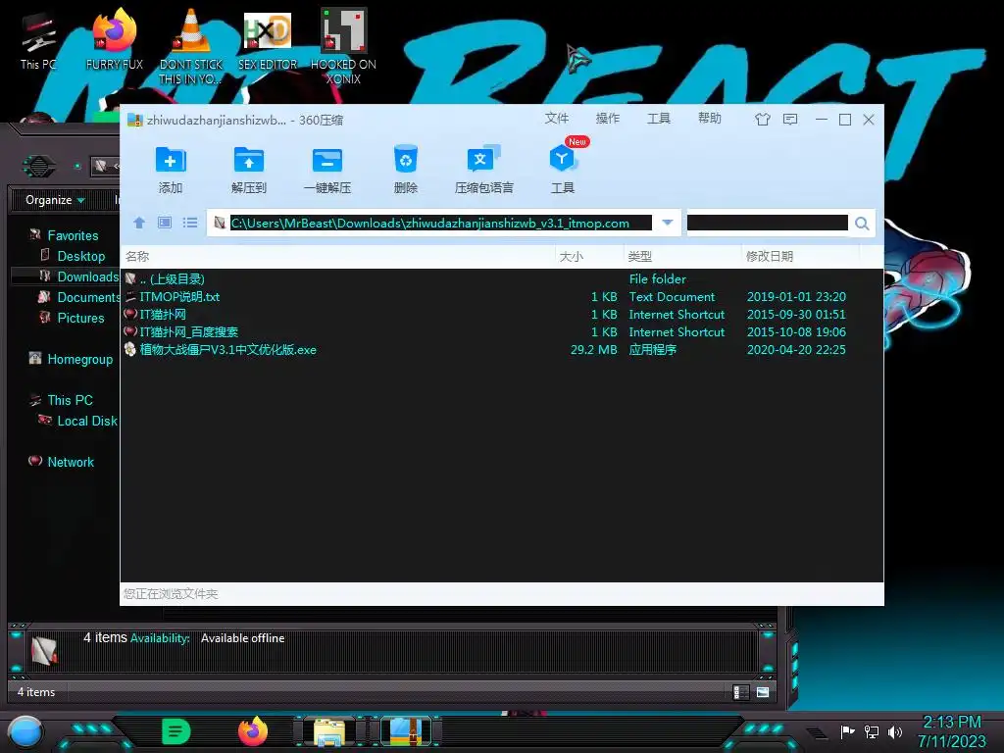1004x753 pixels.
Task: Click the Action Center flag tray icon
Action: [x=848, y=731]
